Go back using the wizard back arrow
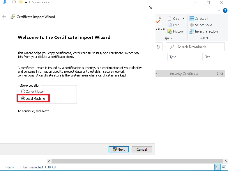 coord(4,17)
